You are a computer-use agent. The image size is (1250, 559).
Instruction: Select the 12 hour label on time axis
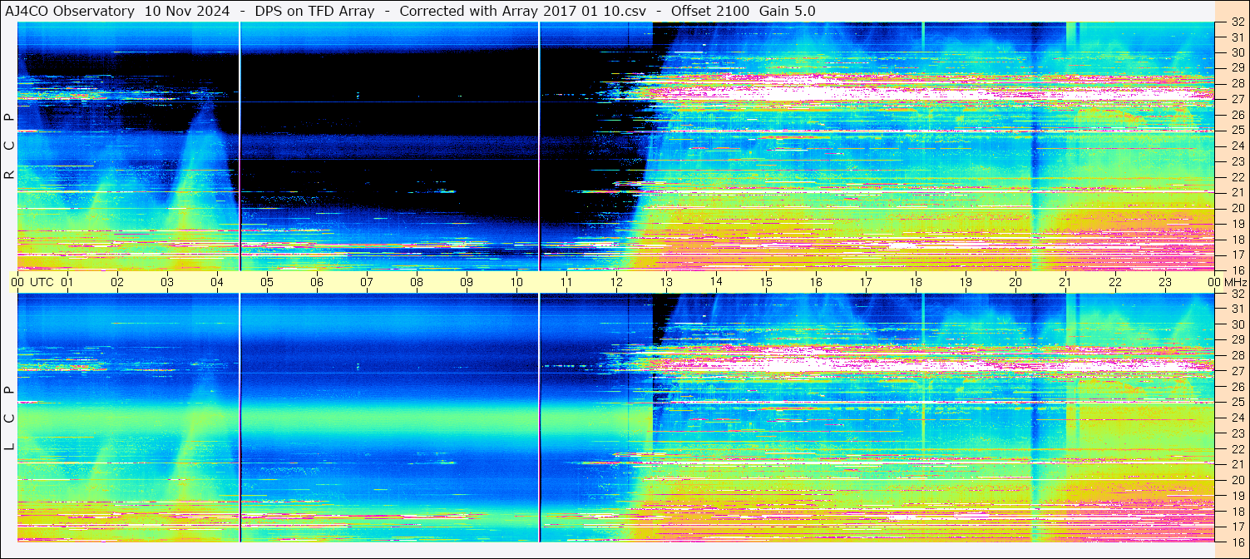tap(616, 282)
